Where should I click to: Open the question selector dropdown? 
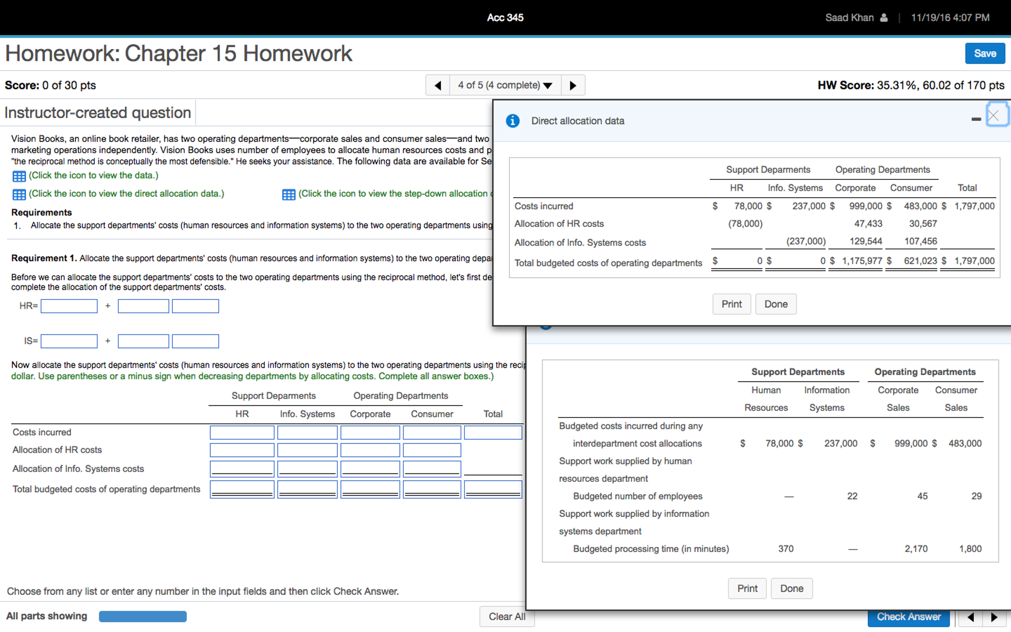(x=505, y=85)
